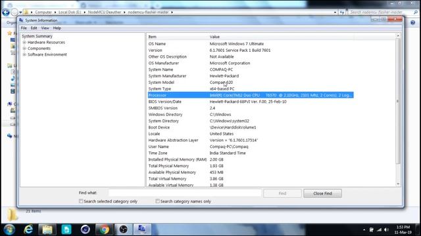Select the System Type row
The height and width of the screenshot is (236, 421).
pos(251,88)
